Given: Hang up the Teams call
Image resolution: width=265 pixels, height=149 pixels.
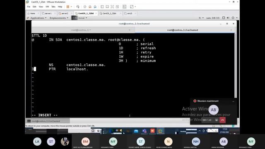Looking at the screenshot, I should point(223,120).
